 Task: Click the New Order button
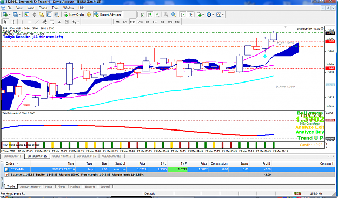(74, 15)
